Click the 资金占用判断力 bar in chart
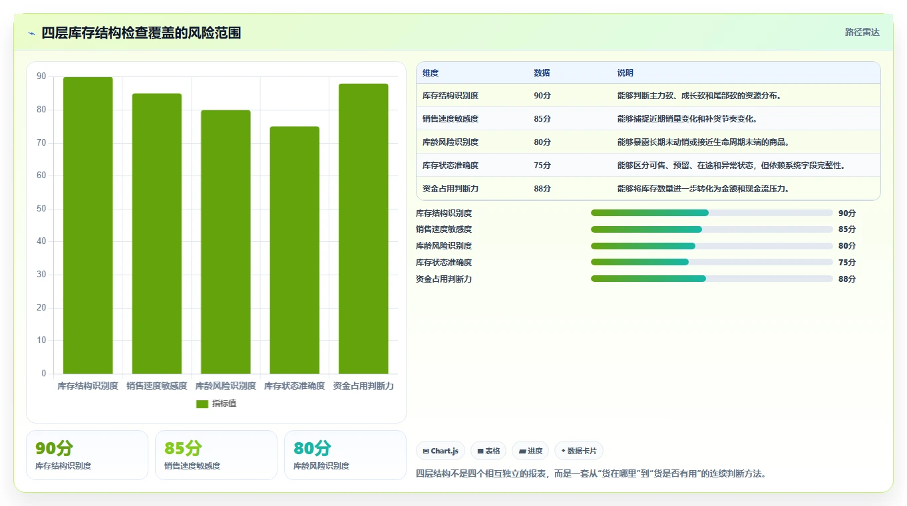This screenshot has width=907, height=506. pos(363,229)
